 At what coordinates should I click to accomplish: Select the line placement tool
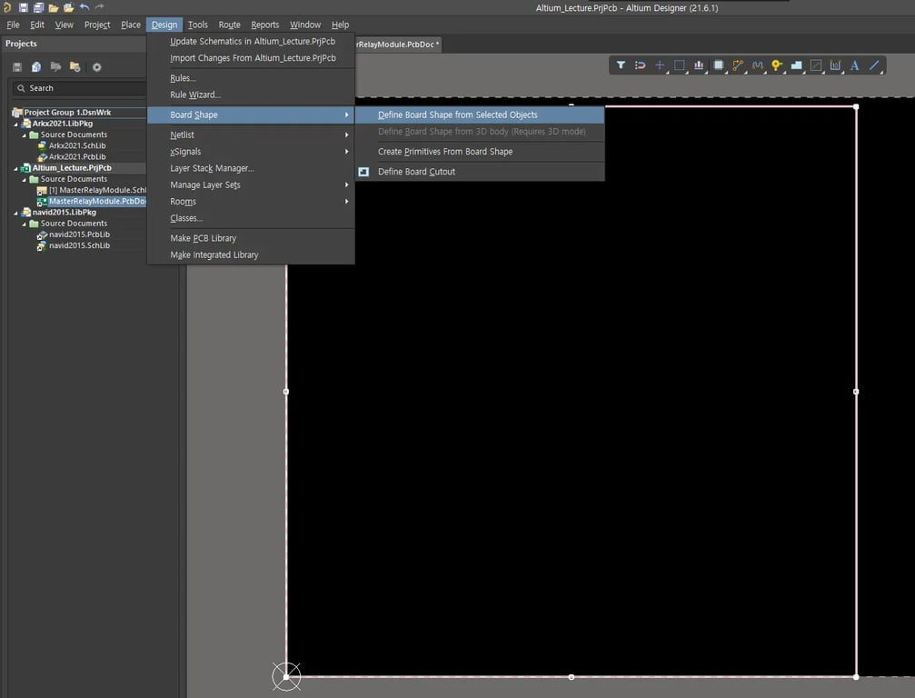(874, 65)
